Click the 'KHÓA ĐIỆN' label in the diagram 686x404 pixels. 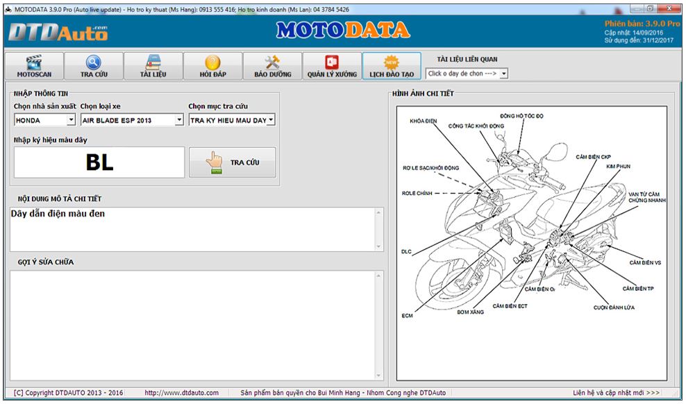point(423,121)
